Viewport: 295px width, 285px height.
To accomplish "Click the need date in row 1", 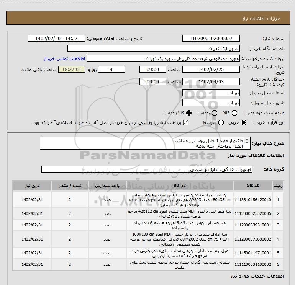I will click(32, 200).
